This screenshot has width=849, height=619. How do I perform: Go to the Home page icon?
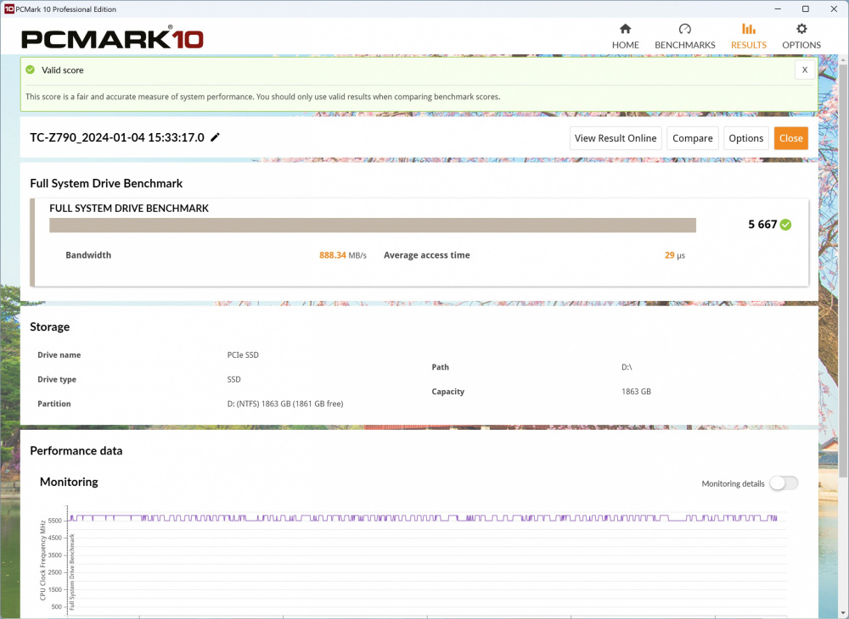coord(626,29)
